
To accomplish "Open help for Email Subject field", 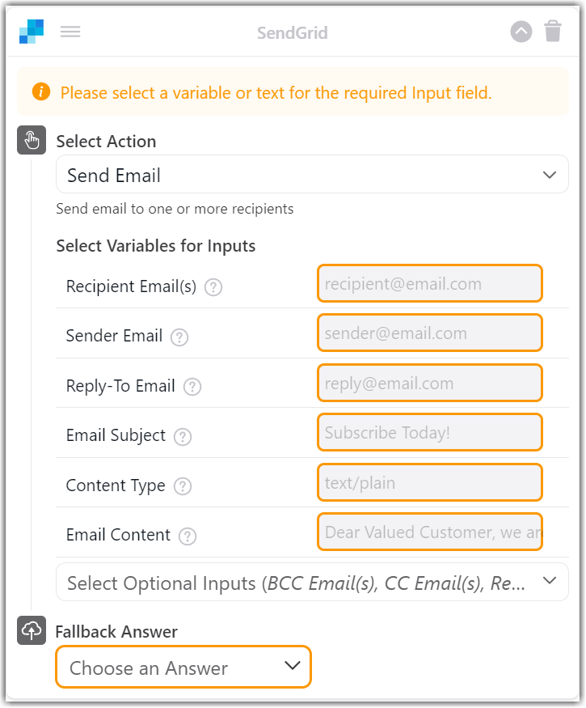I will tap(183, 437).
